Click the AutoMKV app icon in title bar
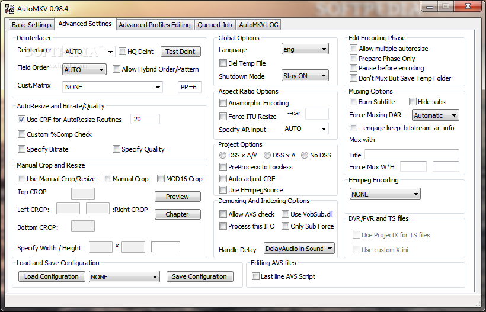This screenshot has width=486, height=312. point(9,9)
